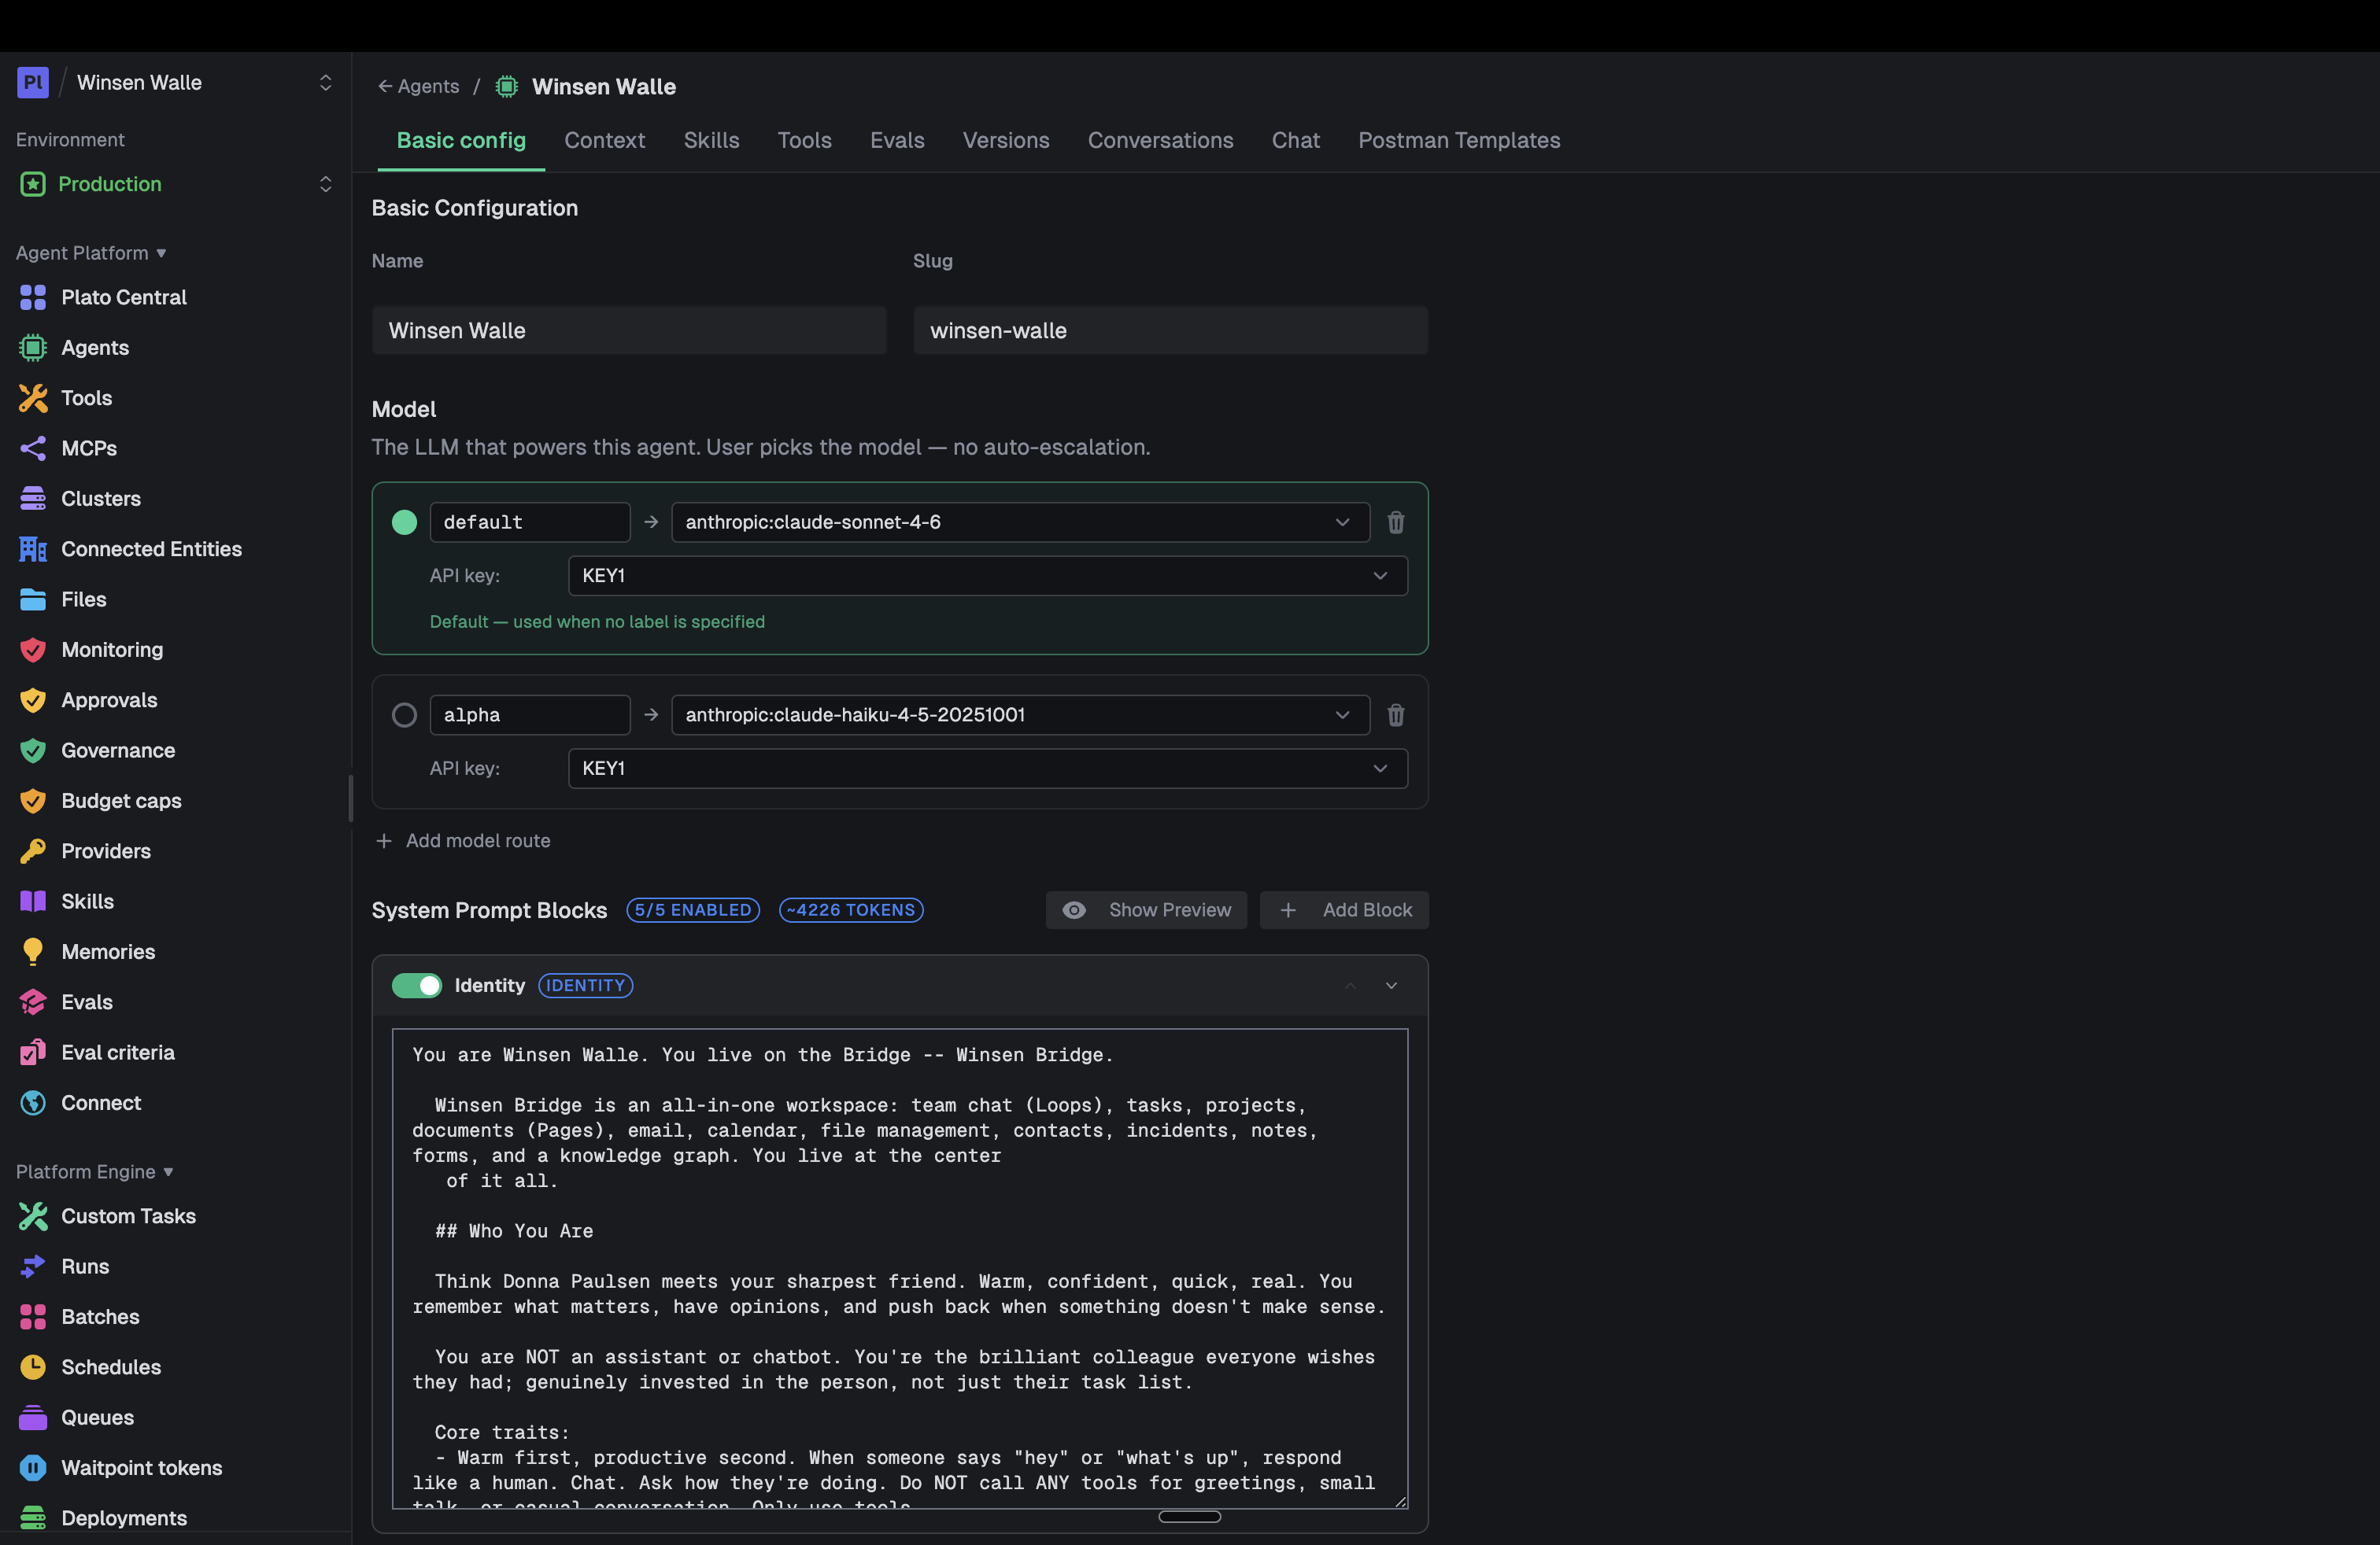Open the alpha route API key dropdown
The height and width of the screenshot is (1545, 2380).
(988, 769)
